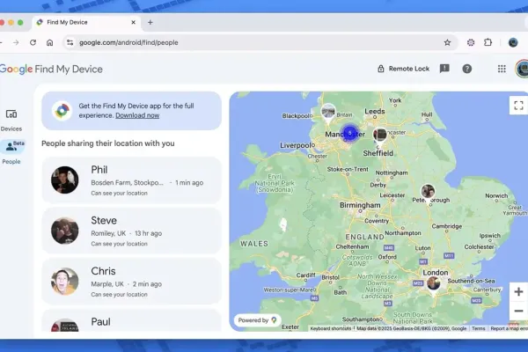Click the person pin north of Manchester
The width and height of the screenshot is (528, 352).
[x=328, y=113]
